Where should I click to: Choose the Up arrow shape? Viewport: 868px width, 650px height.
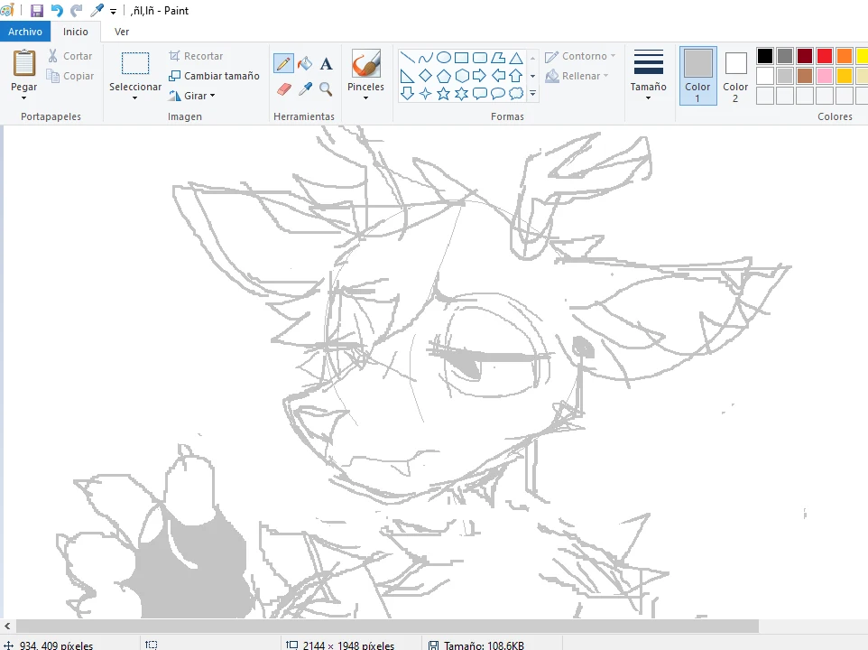click(x=516, y=76)
